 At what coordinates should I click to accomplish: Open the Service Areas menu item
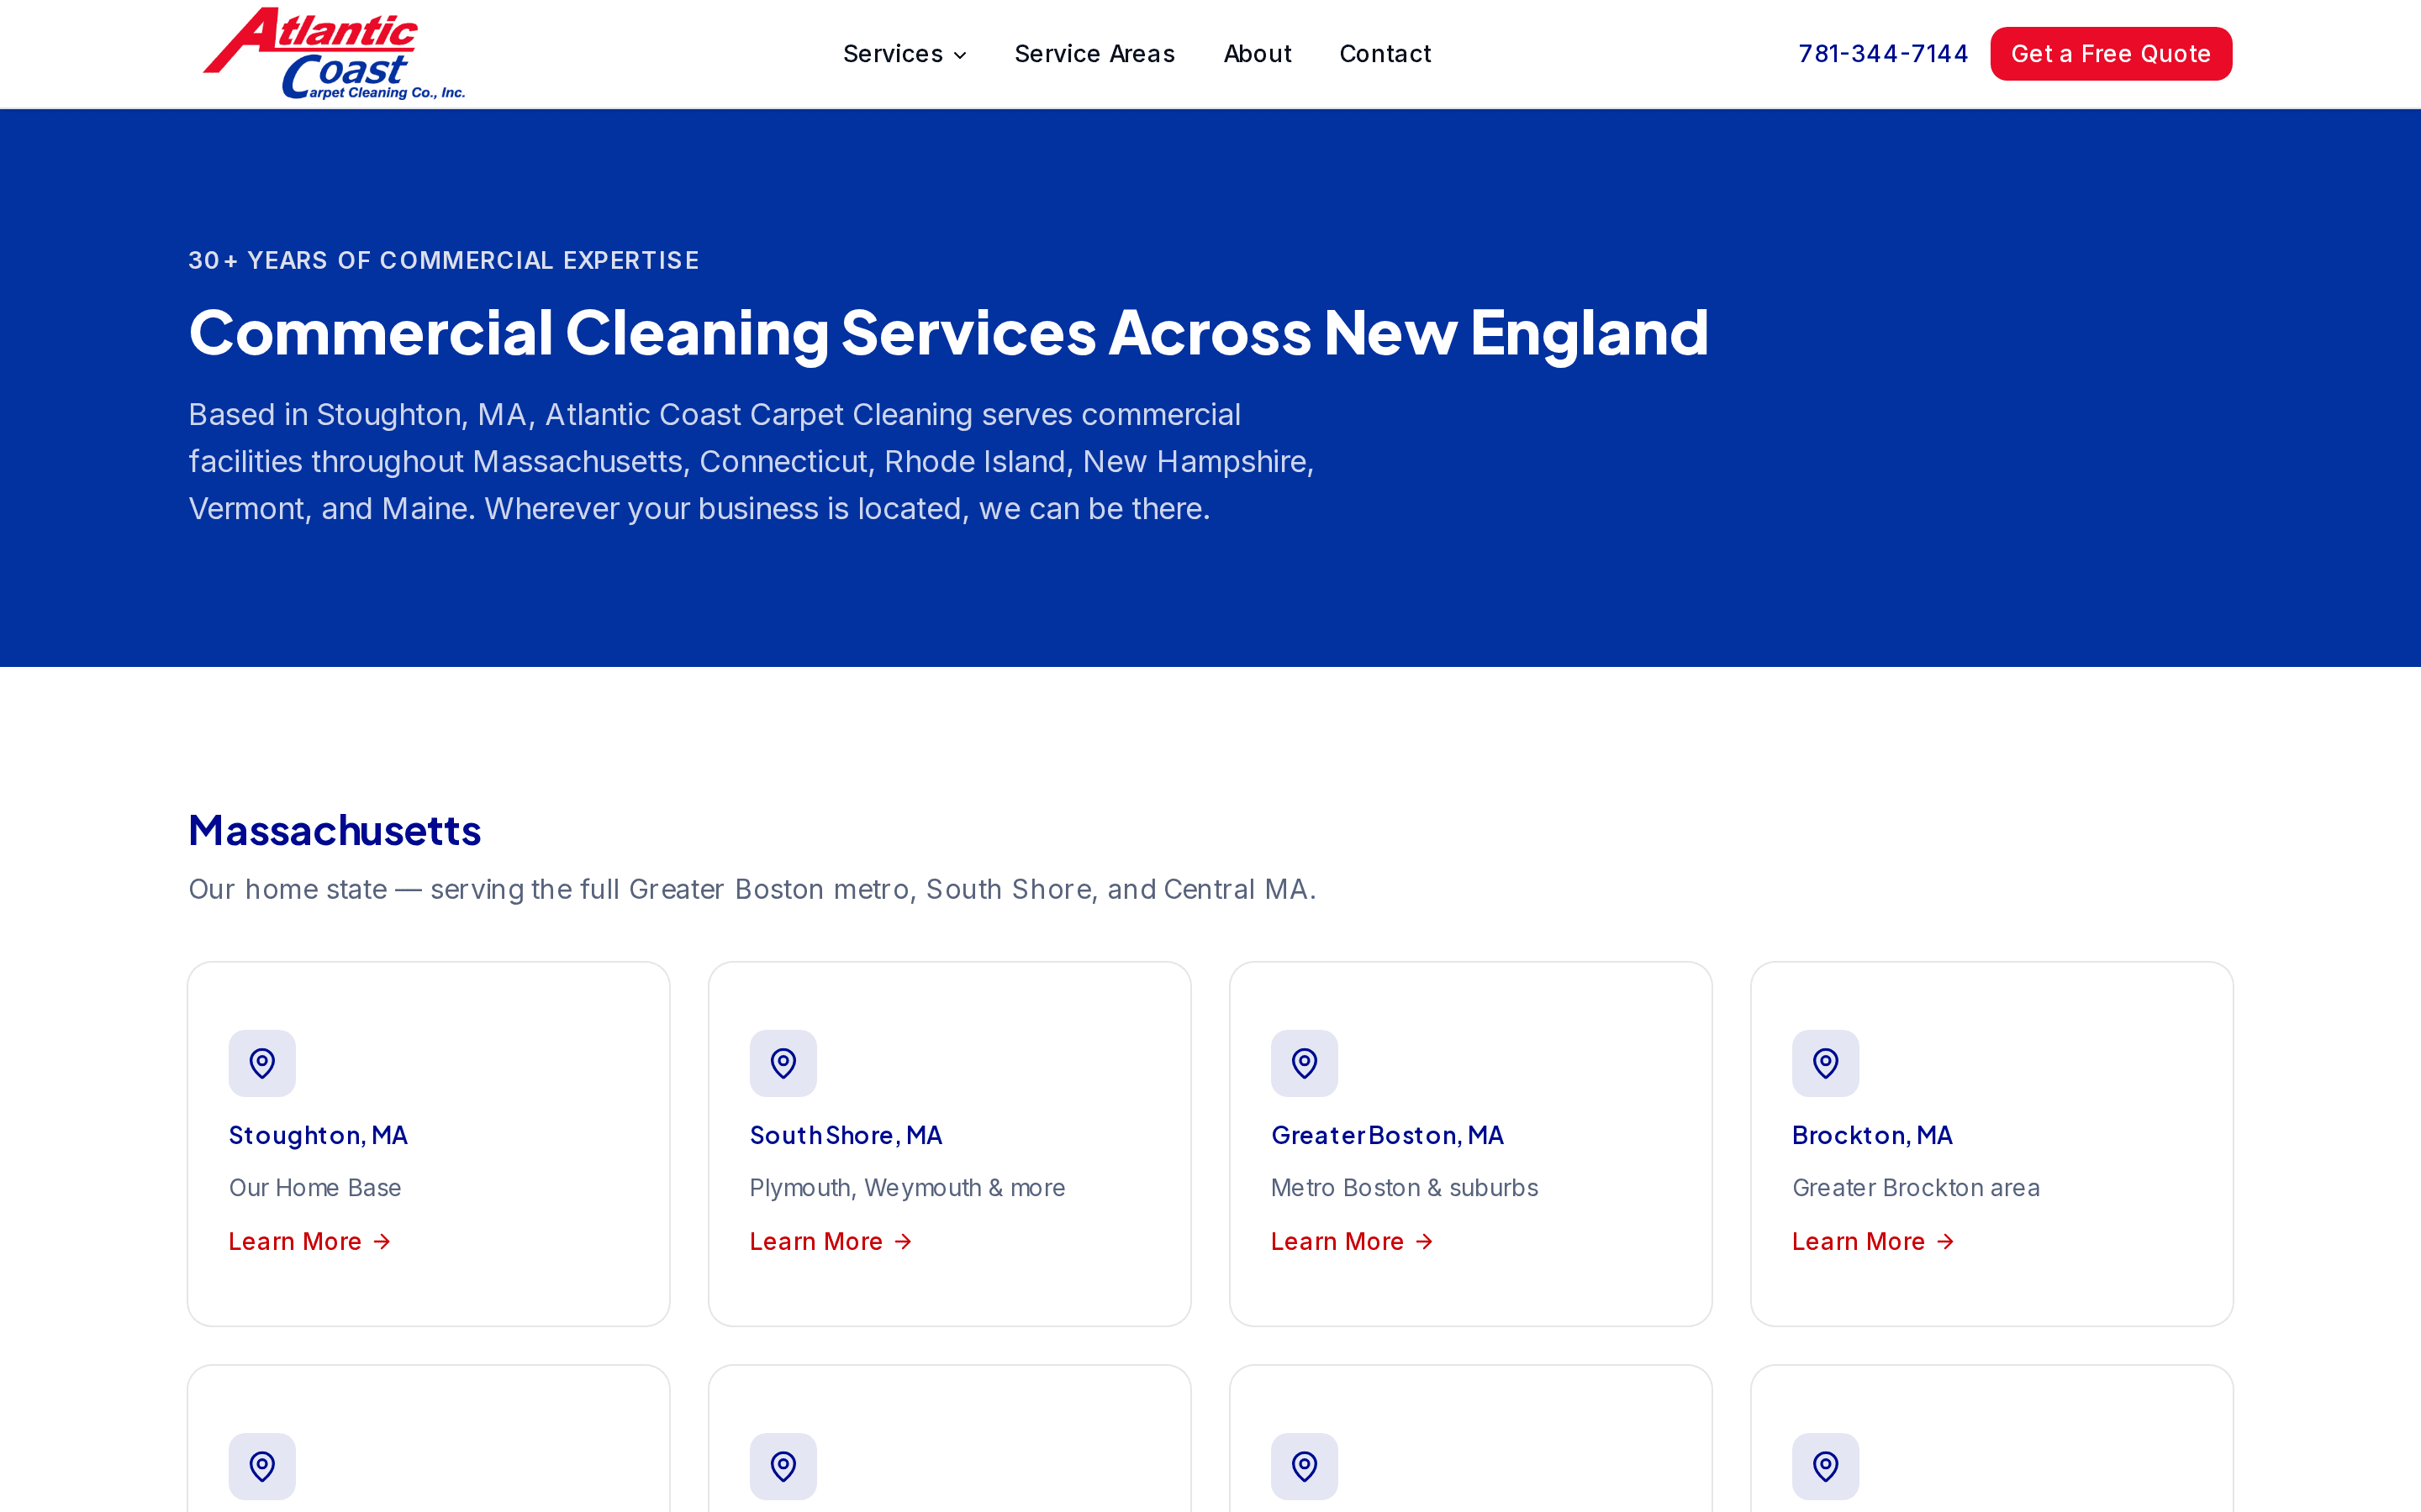point(1094,54)
